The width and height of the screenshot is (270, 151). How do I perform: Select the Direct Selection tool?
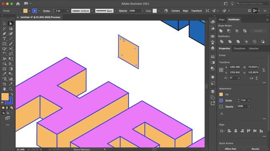click(11, 23)
